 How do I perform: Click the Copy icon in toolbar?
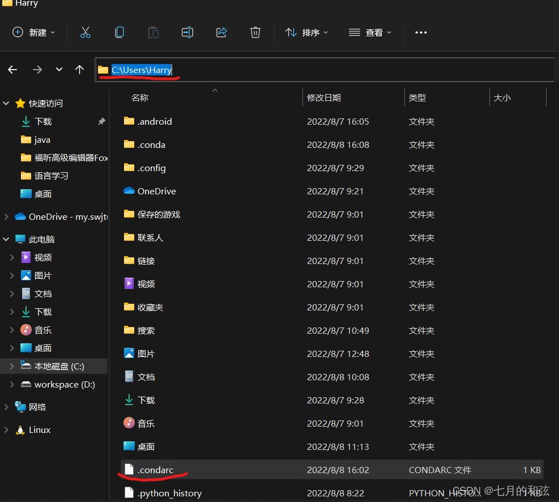coord(120,32)
